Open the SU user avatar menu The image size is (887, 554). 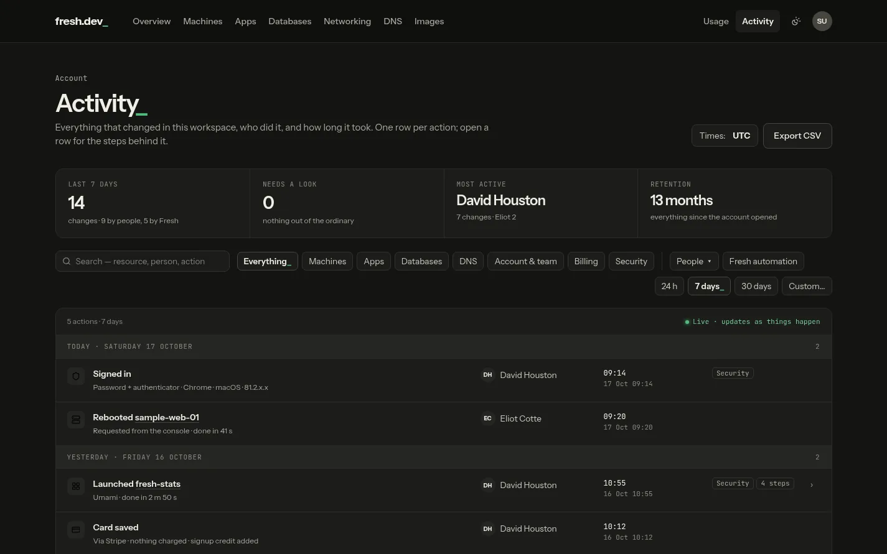(x=822, y=21)
